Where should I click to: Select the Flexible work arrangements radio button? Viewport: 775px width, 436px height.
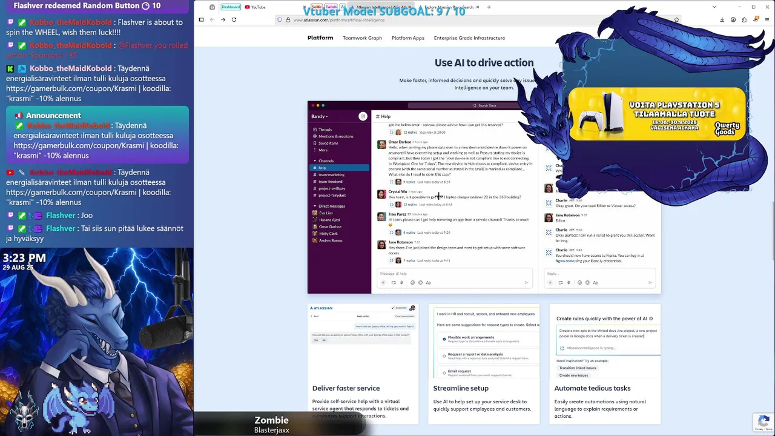pos(444,339)
